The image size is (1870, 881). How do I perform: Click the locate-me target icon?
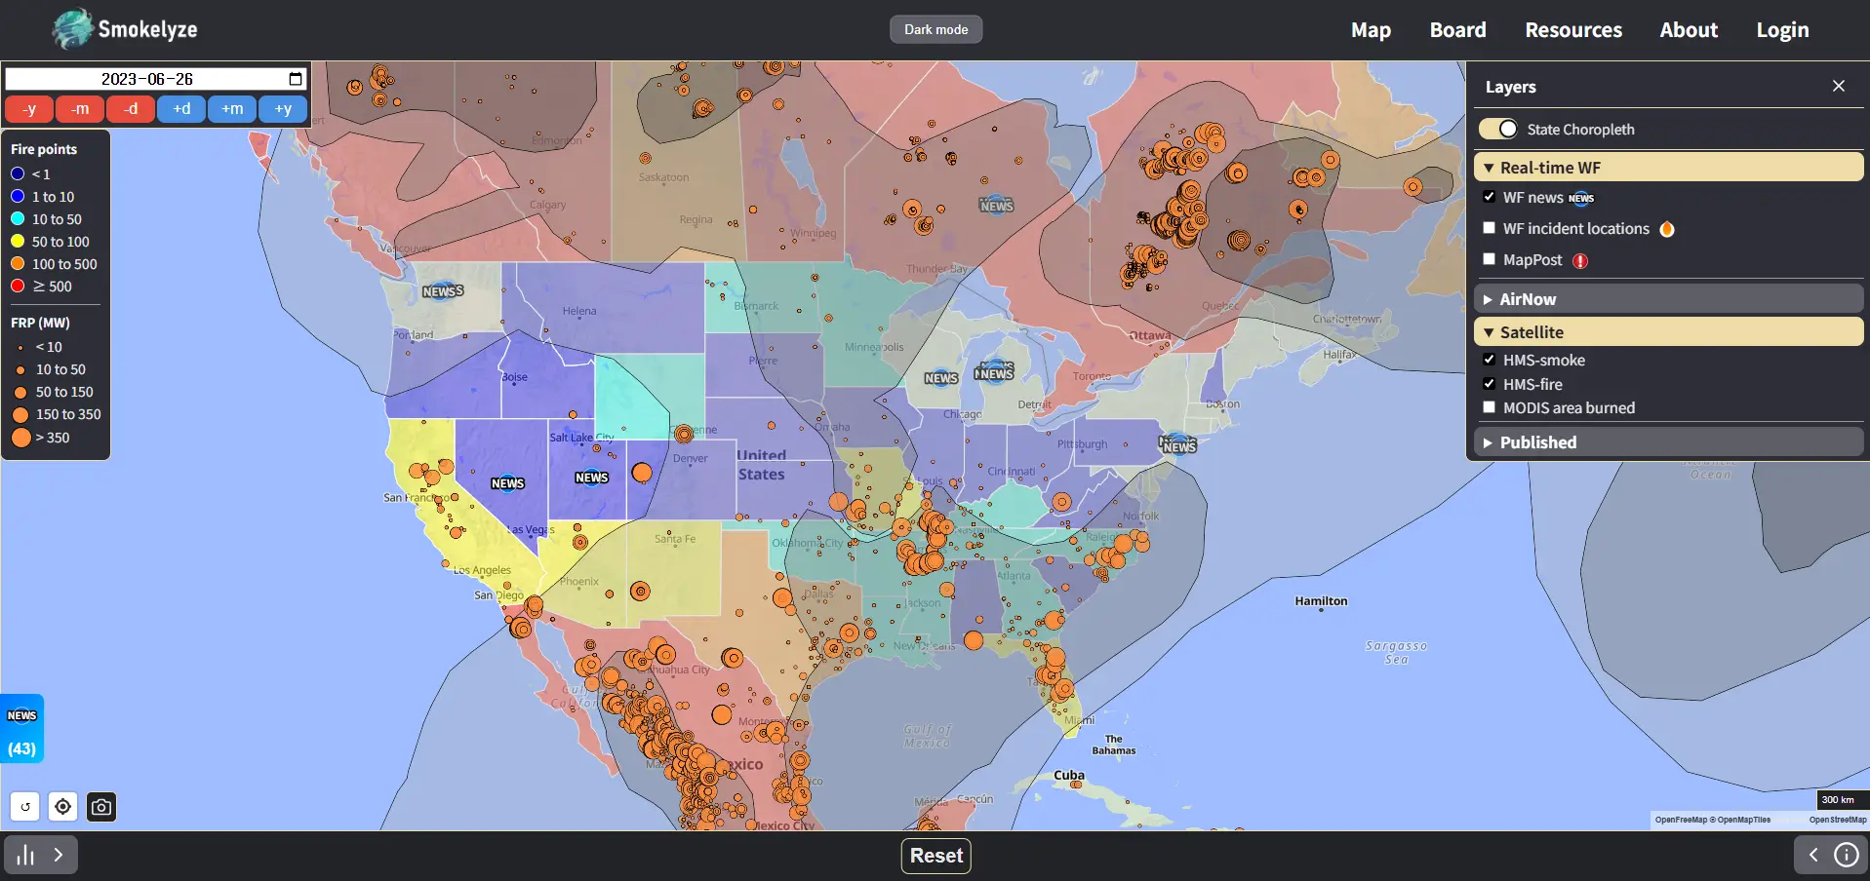coord(63,807)
